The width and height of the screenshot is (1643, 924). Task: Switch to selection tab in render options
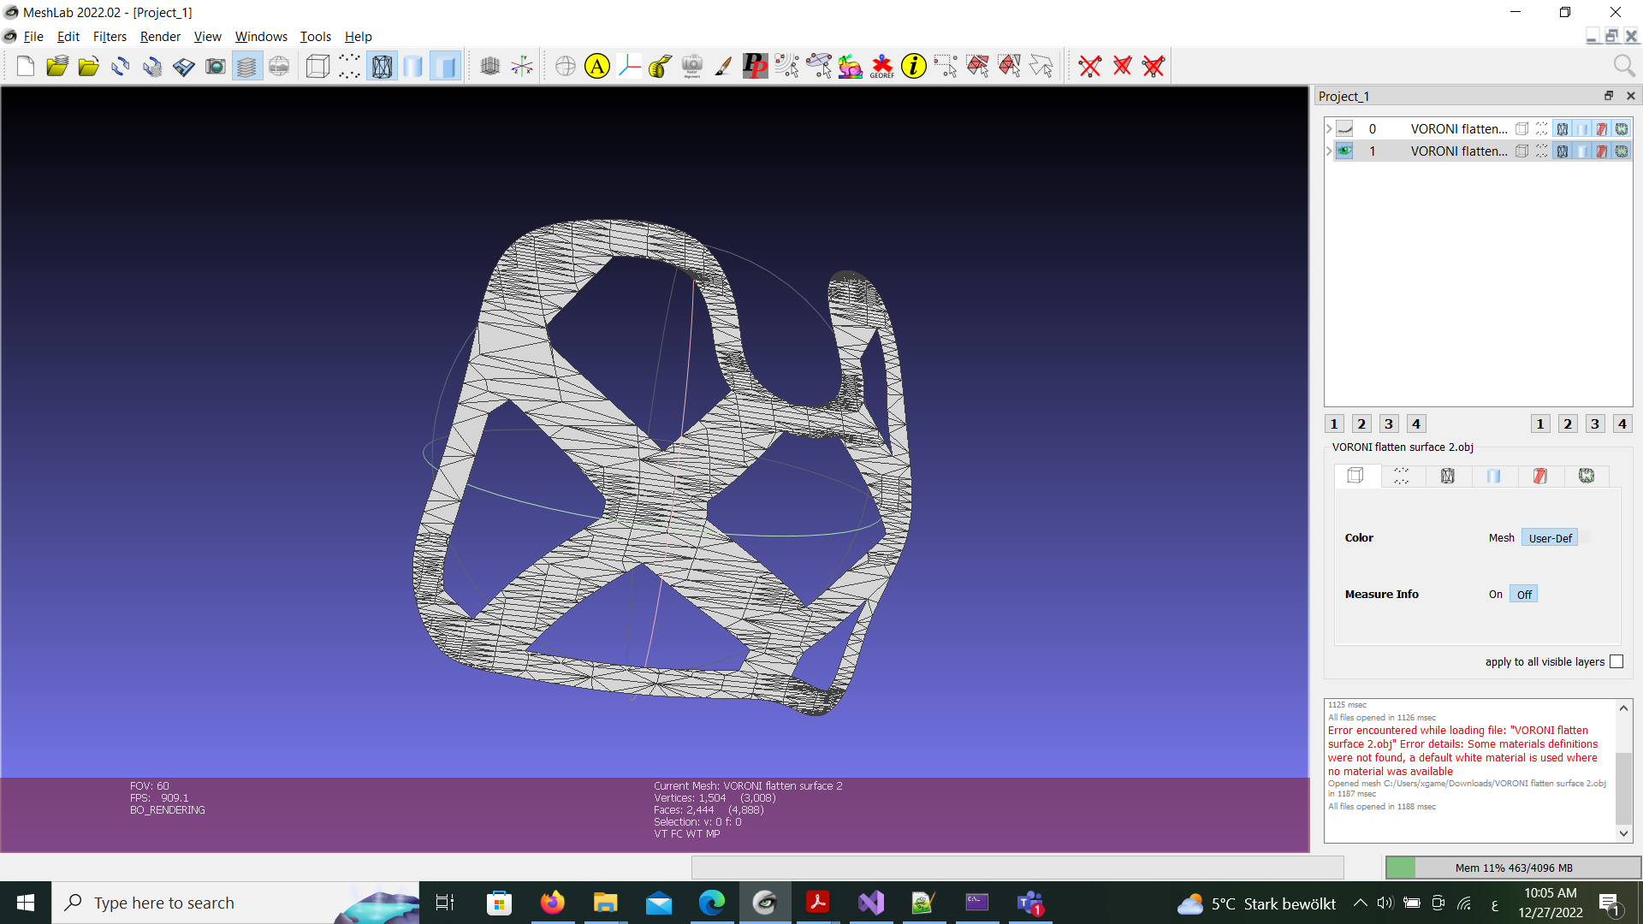pyautogui.click(x=1539, y=476)
